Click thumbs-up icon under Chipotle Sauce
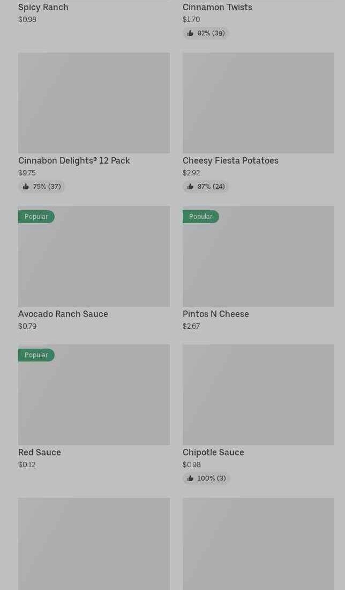The image size is (345, 590). coord(190,478)
